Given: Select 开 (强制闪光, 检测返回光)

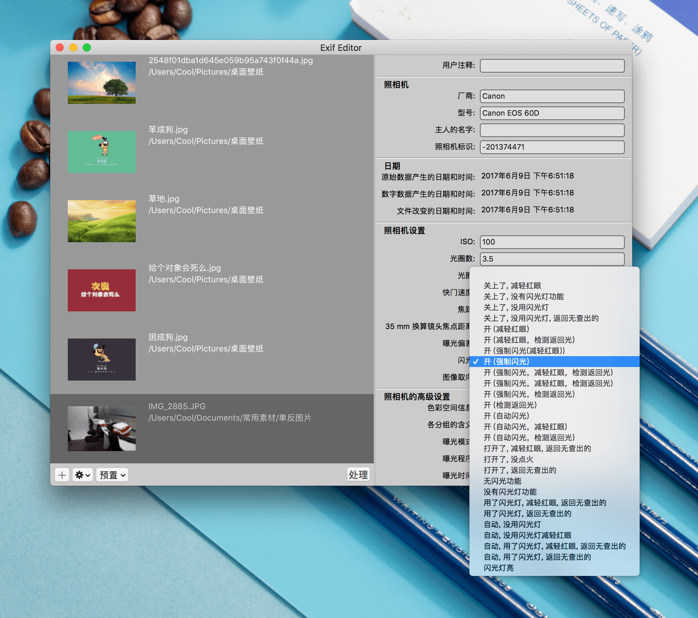Looking at the screenshot, I should 554,394.
